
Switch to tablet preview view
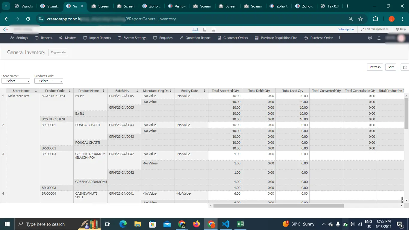[213, 29]
